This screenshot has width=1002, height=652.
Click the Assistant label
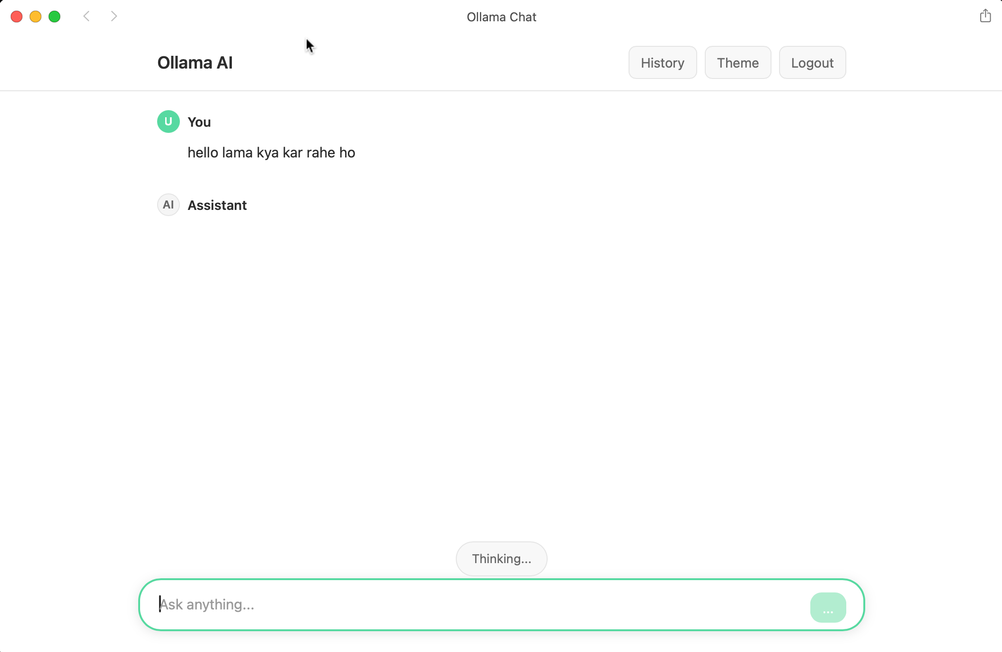[x=217, y=205]
